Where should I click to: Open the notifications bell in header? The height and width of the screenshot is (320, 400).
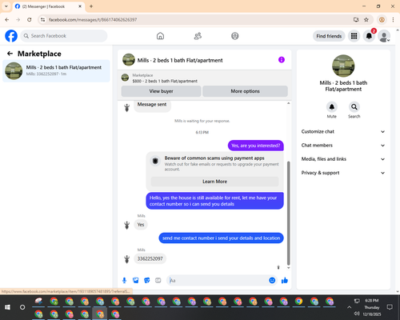tap(369, 36)
